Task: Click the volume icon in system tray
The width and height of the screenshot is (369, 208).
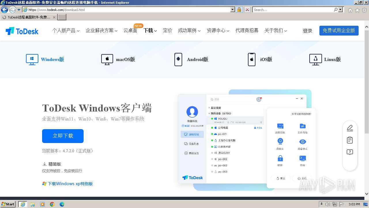Action: (x=328, y=204)
